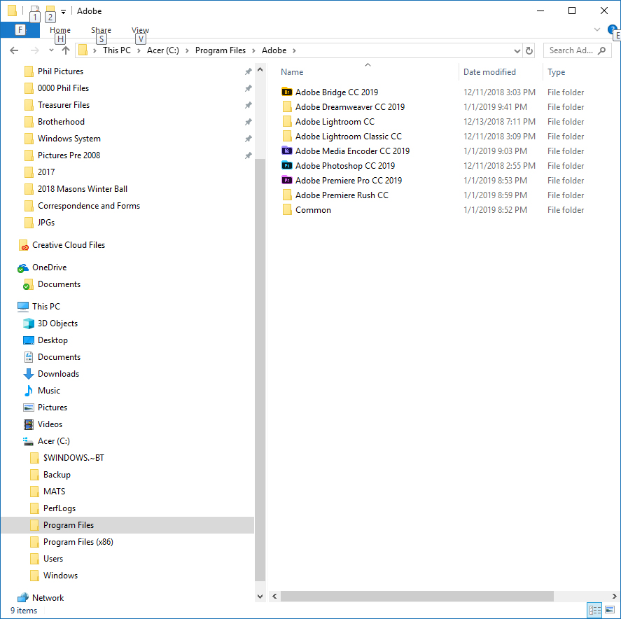Open Videos in the navigation pane
The image size is (621, 619).
coord(50,424)
